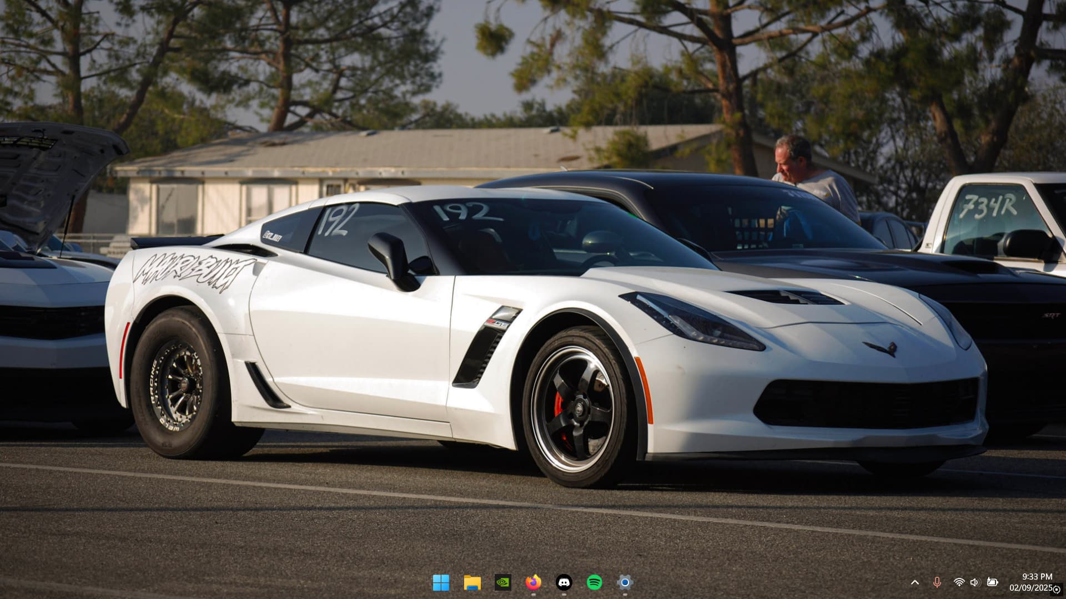Click the microphone in-use tray icon
The image size is (1066, 599).
[937, 582]
